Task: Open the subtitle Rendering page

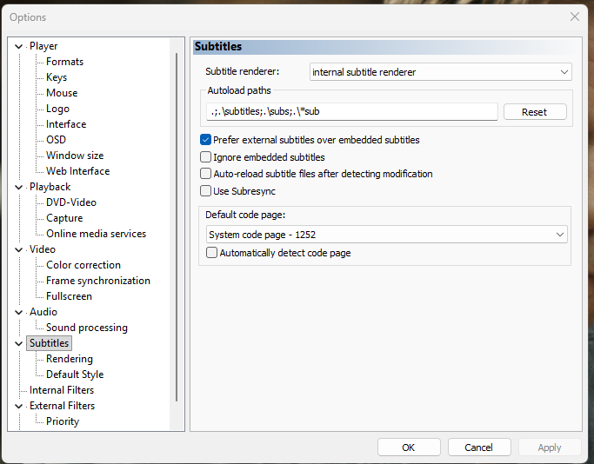Action: point(70,359)
